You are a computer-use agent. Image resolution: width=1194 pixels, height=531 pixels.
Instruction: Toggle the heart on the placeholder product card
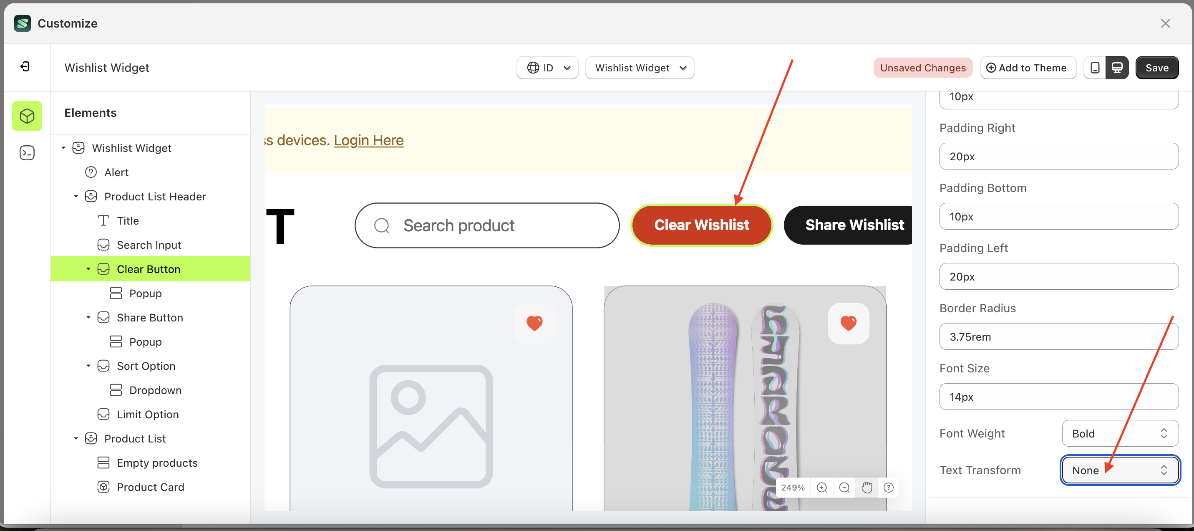(534, 323)
